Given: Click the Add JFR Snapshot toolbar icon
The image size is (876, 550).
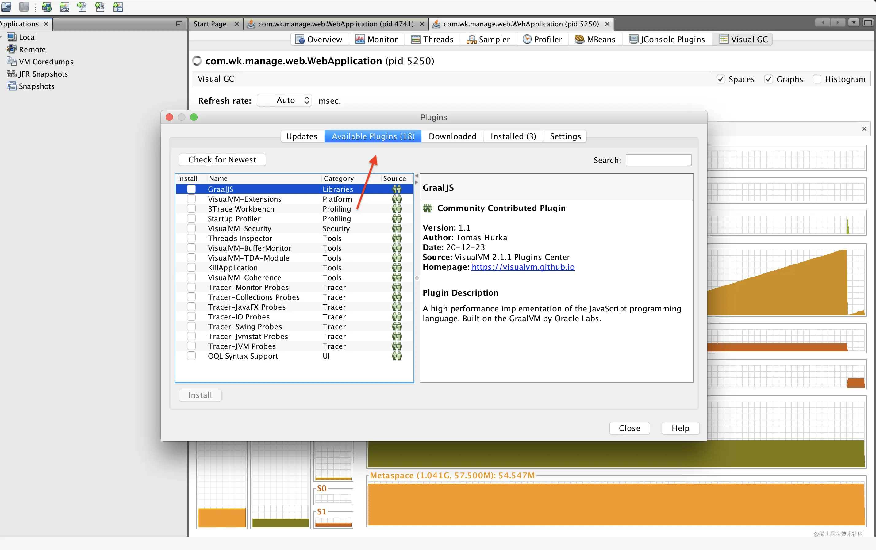Looking at the screenshot, I should pyautogui.click(x=100, y=7).
